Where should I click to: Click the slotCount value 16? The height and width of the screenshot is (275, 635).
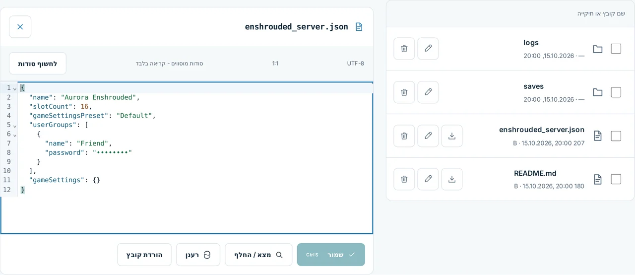coord(84,106)
